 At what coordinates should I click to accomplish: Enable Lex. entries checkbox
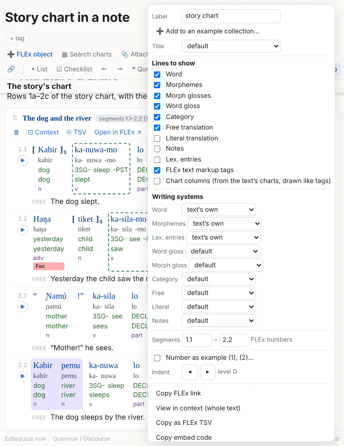(157, 160)
